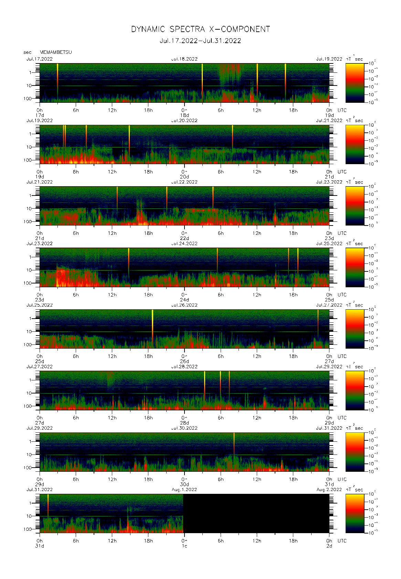Screen dimensions: 401x579
Task: Click the Jul.30.2022 midpoint date label
Action: point(184,428)
